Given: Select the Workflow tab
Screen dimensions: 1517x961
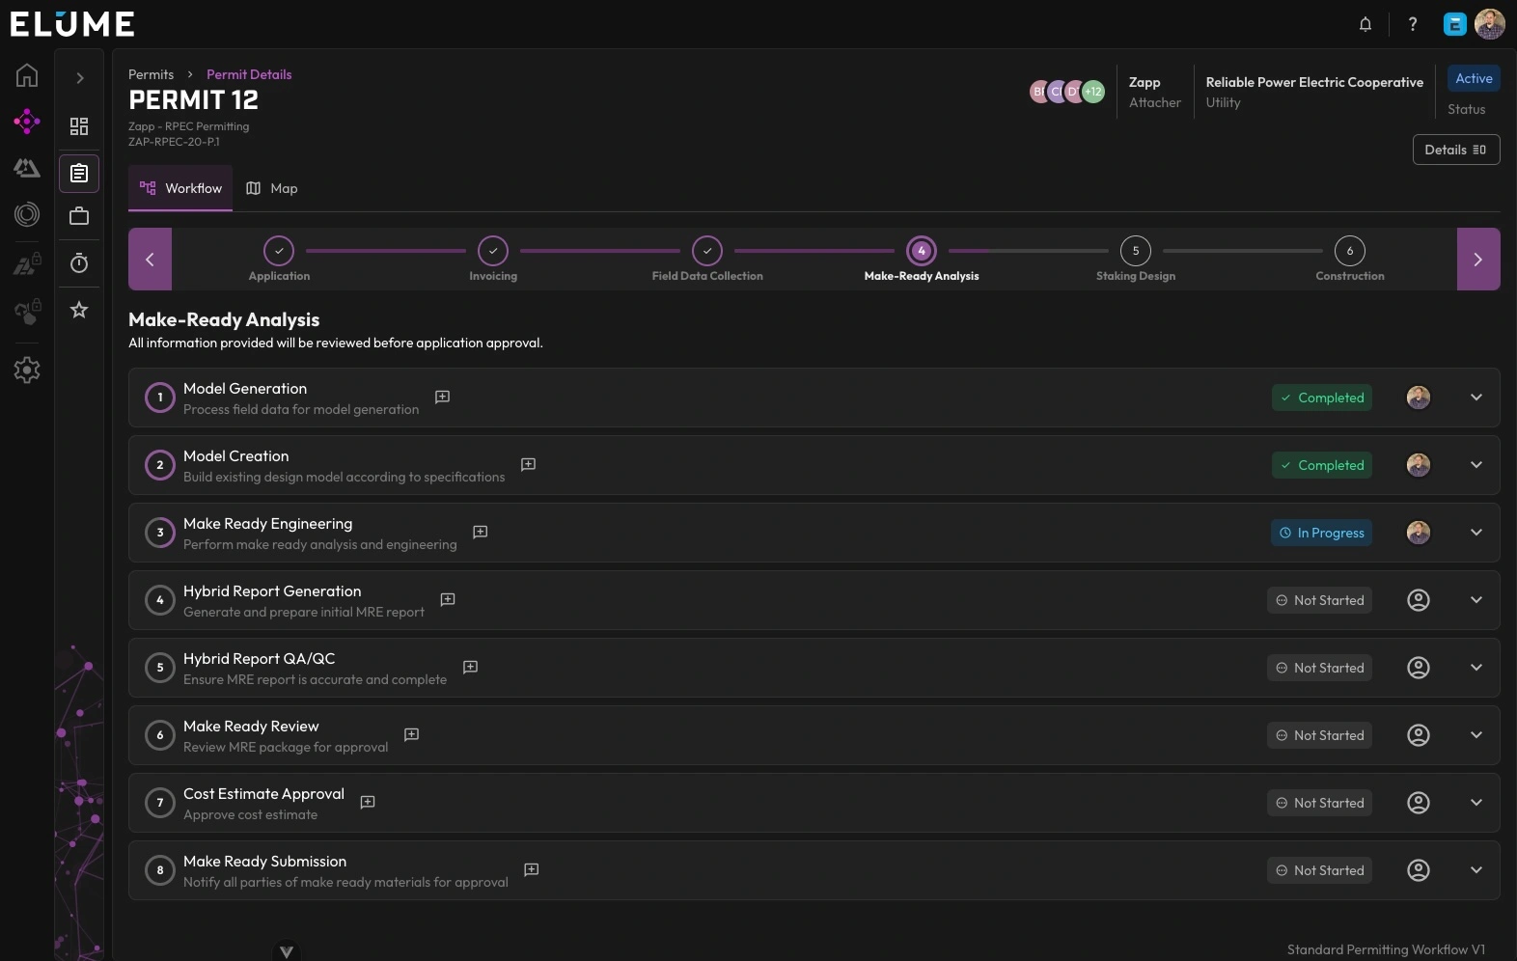Looking at the screenshot, I should point(181,188).
